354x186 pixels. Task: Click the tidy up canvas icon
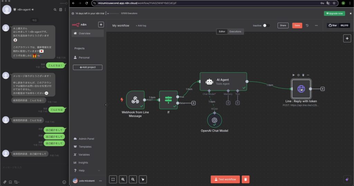tap(143, 179)
